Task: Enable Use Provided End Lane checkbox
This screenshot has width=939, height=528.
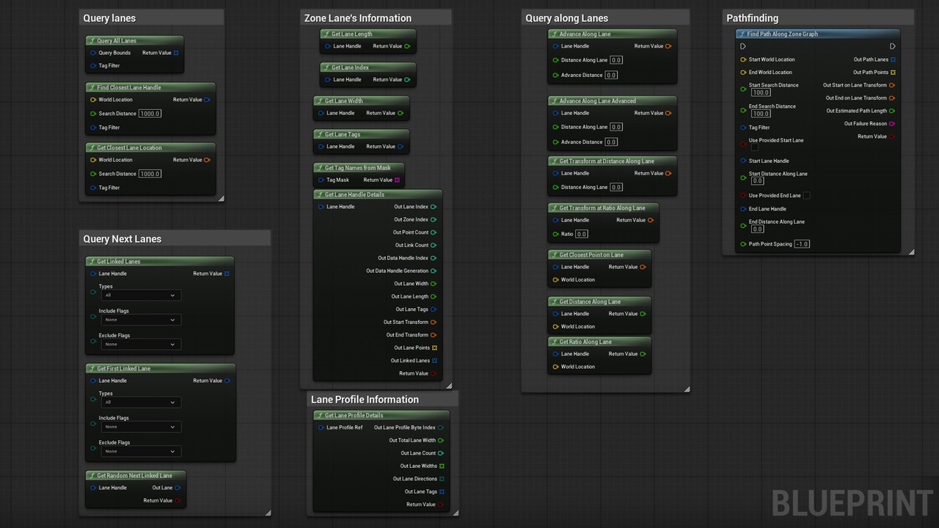Action: click(806, 195)
